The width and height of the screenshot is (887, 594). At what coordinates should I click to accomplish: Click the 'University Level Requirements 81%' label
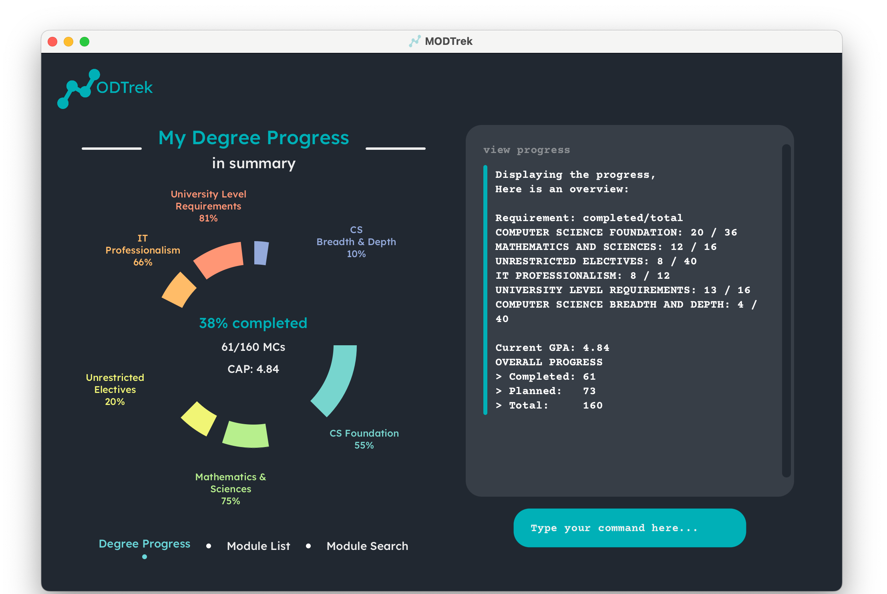[x=208, y=206]
